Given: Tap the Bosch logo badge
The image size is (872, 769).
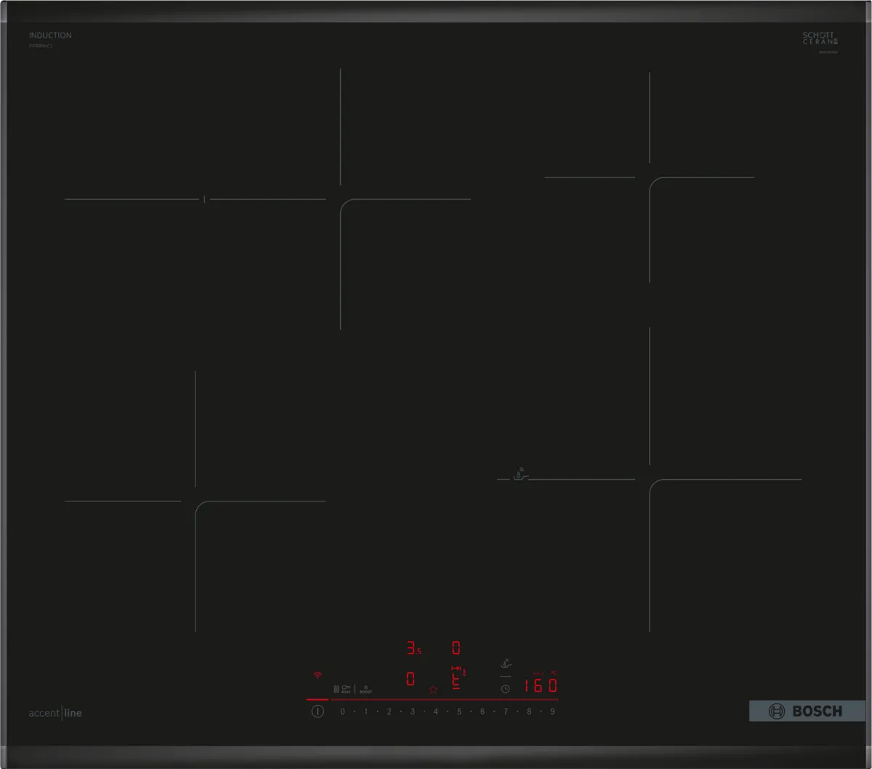Looking at the screenshot, I should pyautogui.click(x=807, y=711).
